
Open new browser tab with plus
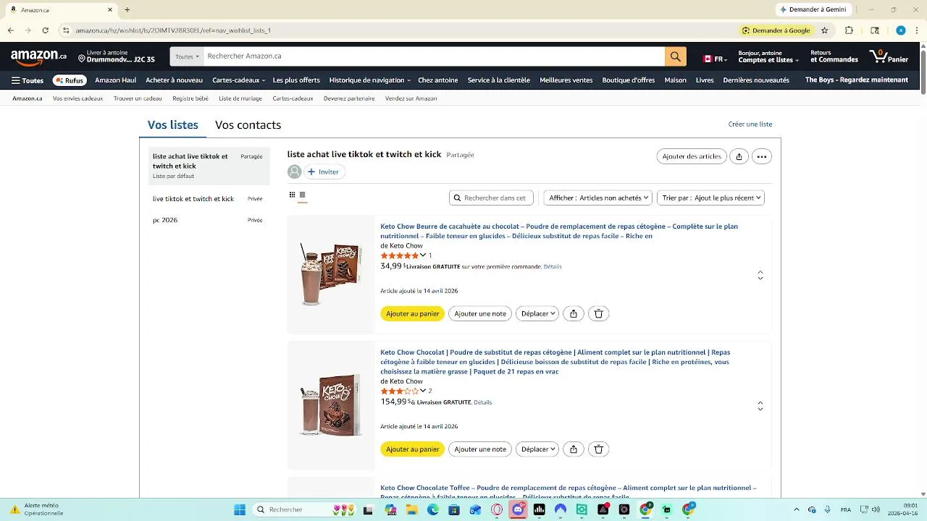(127, 9)
